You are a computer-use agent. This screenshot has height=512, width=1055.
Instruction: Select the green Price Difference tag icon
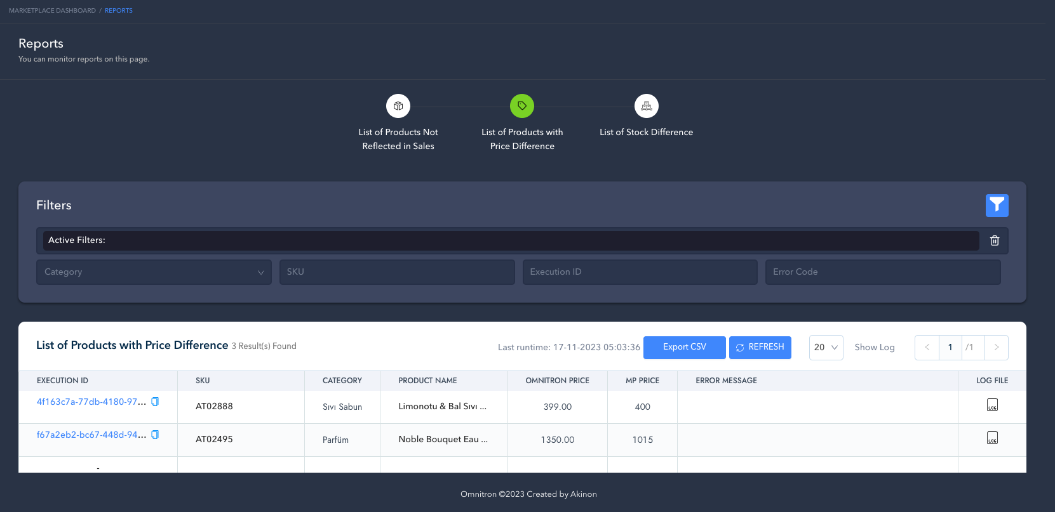pos(522,106)
